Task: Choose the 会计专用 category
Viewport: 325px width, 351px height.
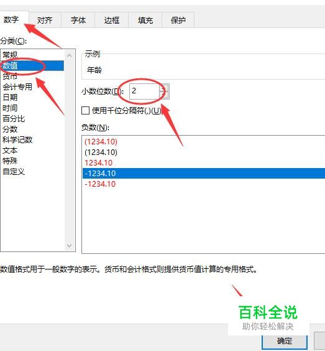Action: [x=33, y=87]
